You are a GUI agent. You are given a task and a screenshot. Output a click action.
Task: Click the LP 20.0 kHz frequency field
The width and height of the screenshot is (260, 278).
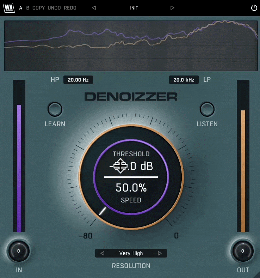click(184, 80)
